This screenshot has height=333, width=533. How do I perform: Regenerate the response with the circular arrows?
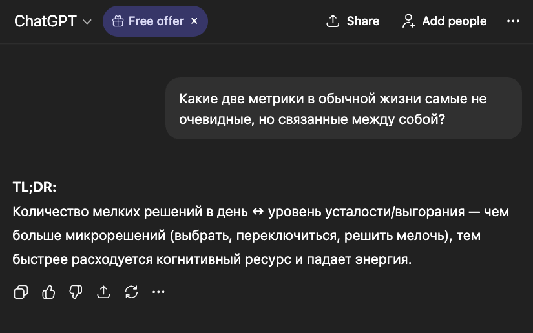click(x=131, y=292)
